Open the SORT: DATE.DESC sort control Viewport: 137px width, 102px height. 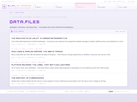121,31
